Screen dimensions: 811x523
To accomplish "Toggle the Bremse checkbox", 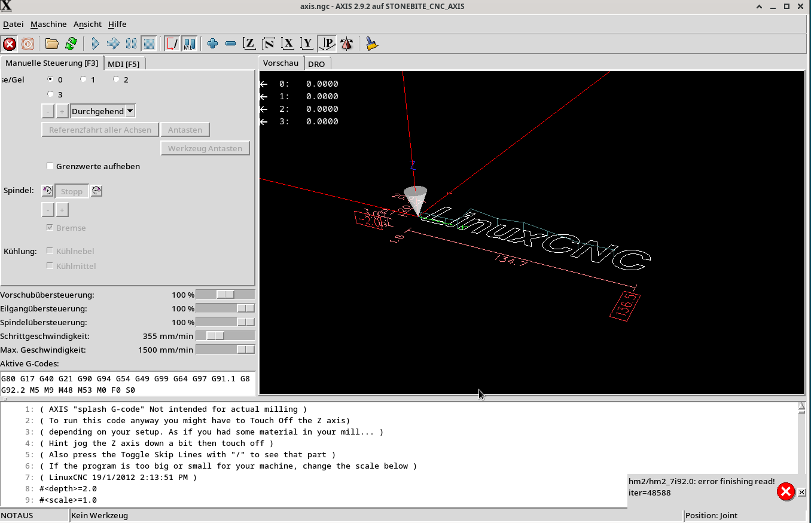I will (50, 228).
